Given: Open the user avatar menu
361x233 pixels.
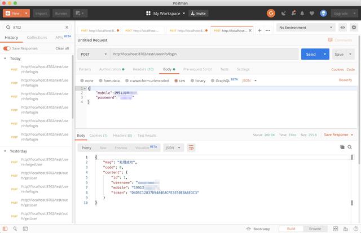Looking at the screenshot, I should click(x=323, y=14).
